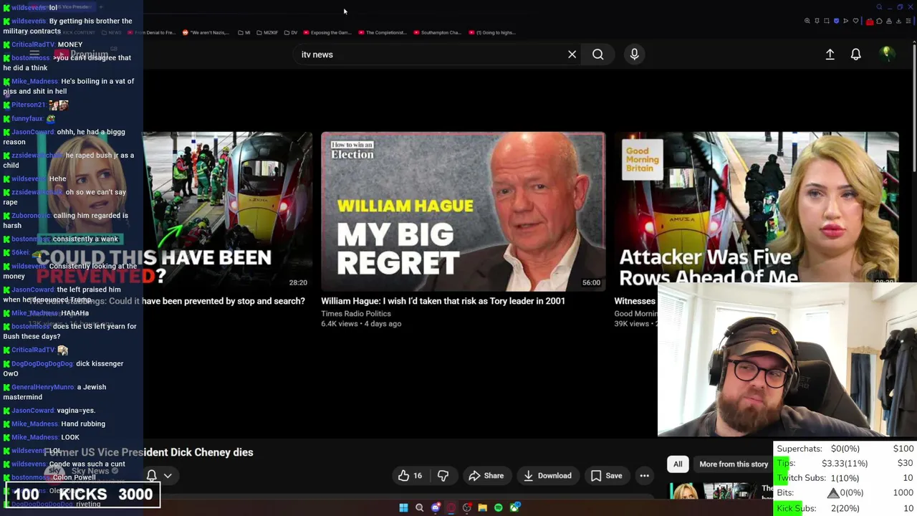Click the browser tab search icon near window controls

pos(879,7)
